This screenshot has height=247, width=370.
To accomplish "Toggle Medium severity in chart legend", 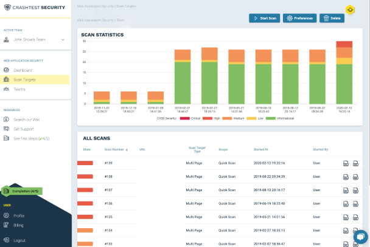I will (233, 118).
